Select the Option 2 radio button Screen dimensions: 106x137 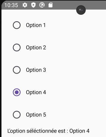[x=17, y=47]
